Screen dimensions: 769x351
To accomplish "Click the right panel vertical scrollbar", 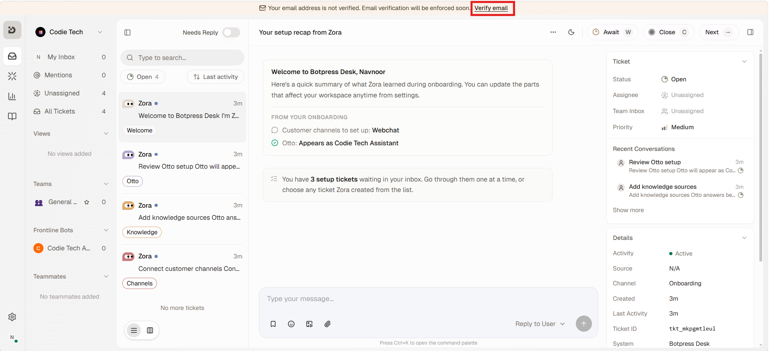I will pyautogui.click(x=761, y=157).
